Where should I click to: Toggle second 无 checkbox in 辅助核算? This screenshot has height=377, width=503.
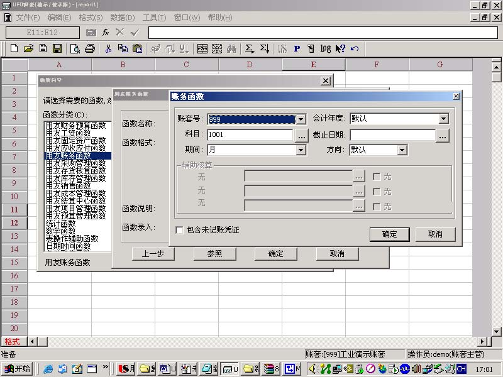point(377,192)
